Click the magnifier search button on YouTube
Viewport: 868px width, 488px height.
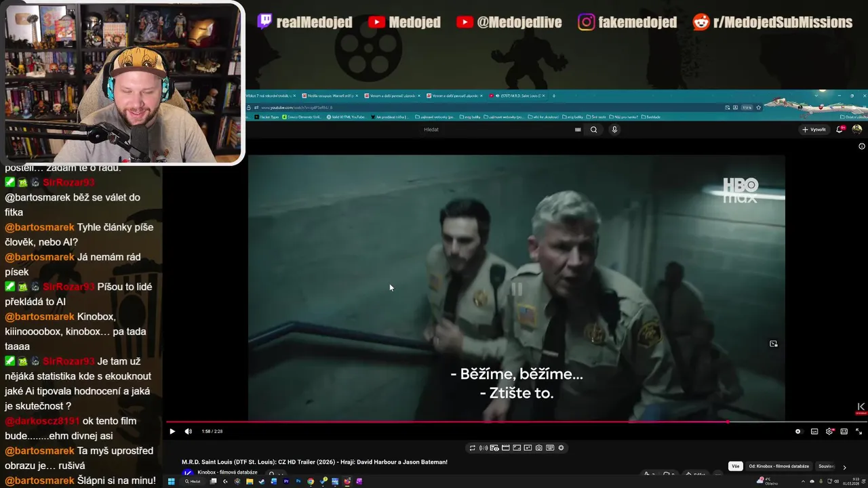pos(594,129)
